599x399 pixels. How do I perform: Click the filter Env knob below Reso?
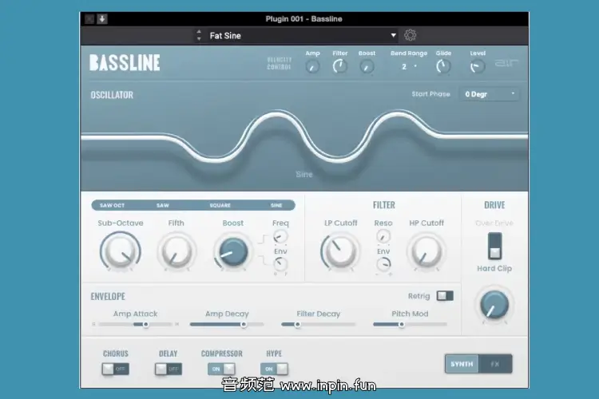tap(383, 264)
